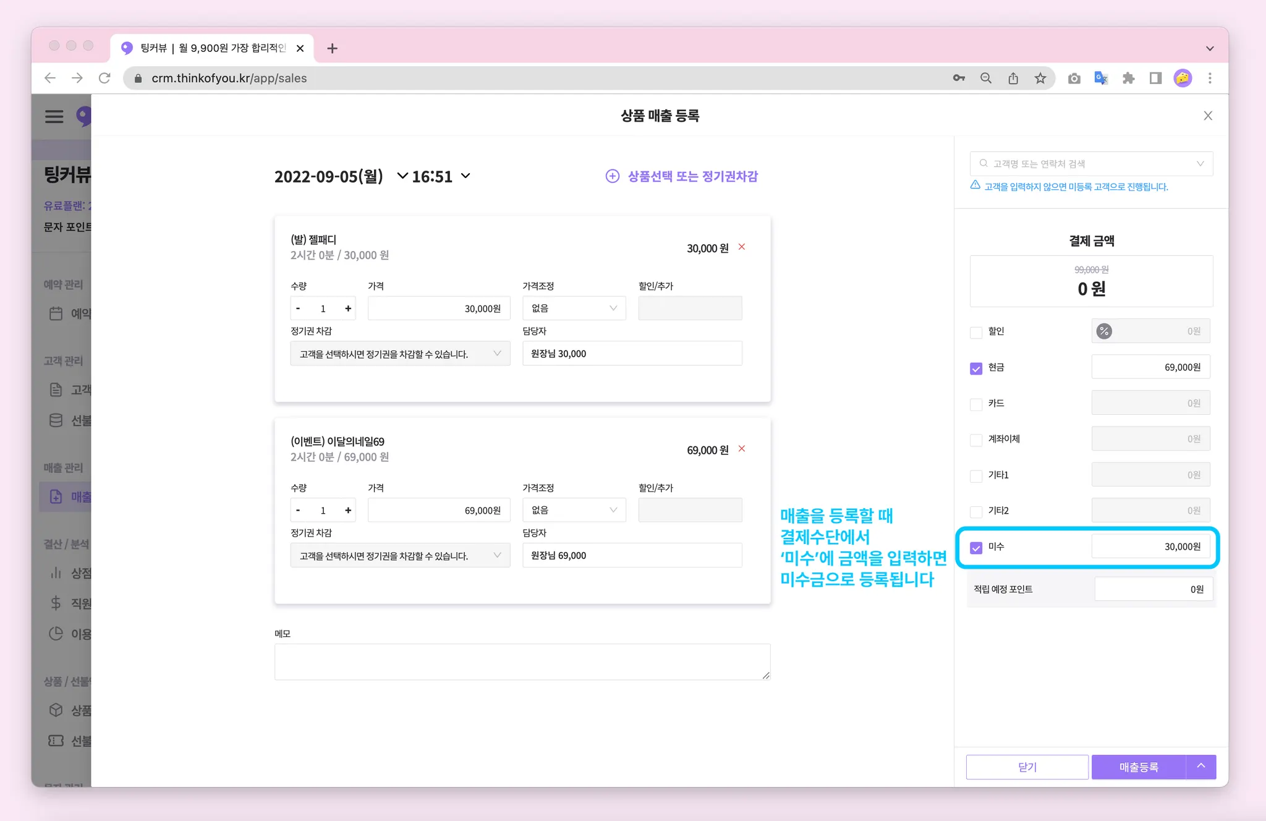Check the 할인 checkbox
The width and height of the screenshot is (1266, 821).
(976, 333)
